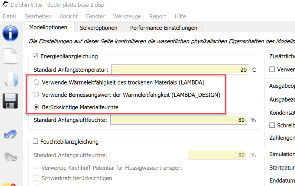Switch to Solveroptionen tab
The image size is (295, 186).
coord(99,28)
